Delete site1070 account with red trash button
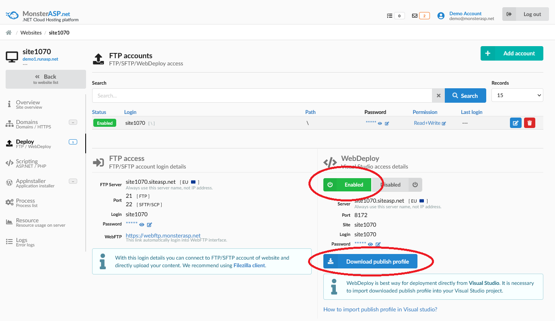The height and width of the screenshot is (321, 555). [x=530, y=123]
